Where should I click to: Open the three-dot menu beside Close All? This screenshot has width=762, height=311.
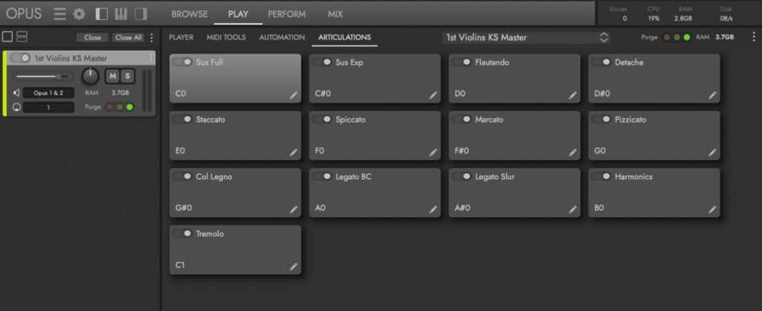152,37
